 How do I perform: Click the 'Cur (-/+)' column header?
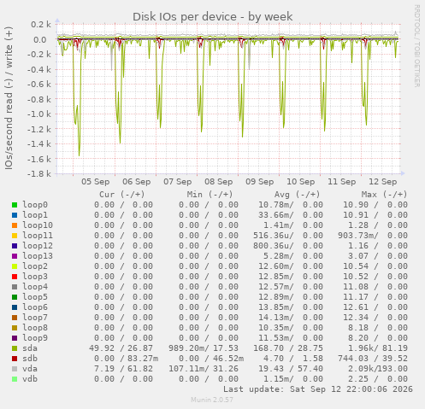pyautogui.click(x=122, y=195)
